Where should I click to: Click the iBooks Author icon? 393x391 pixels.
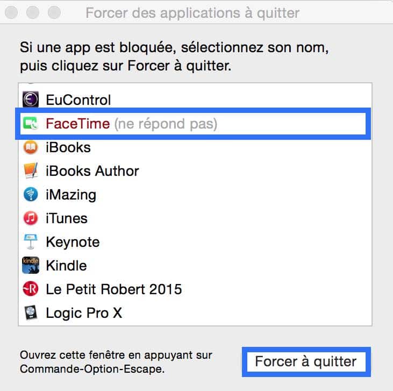point(31,170)
